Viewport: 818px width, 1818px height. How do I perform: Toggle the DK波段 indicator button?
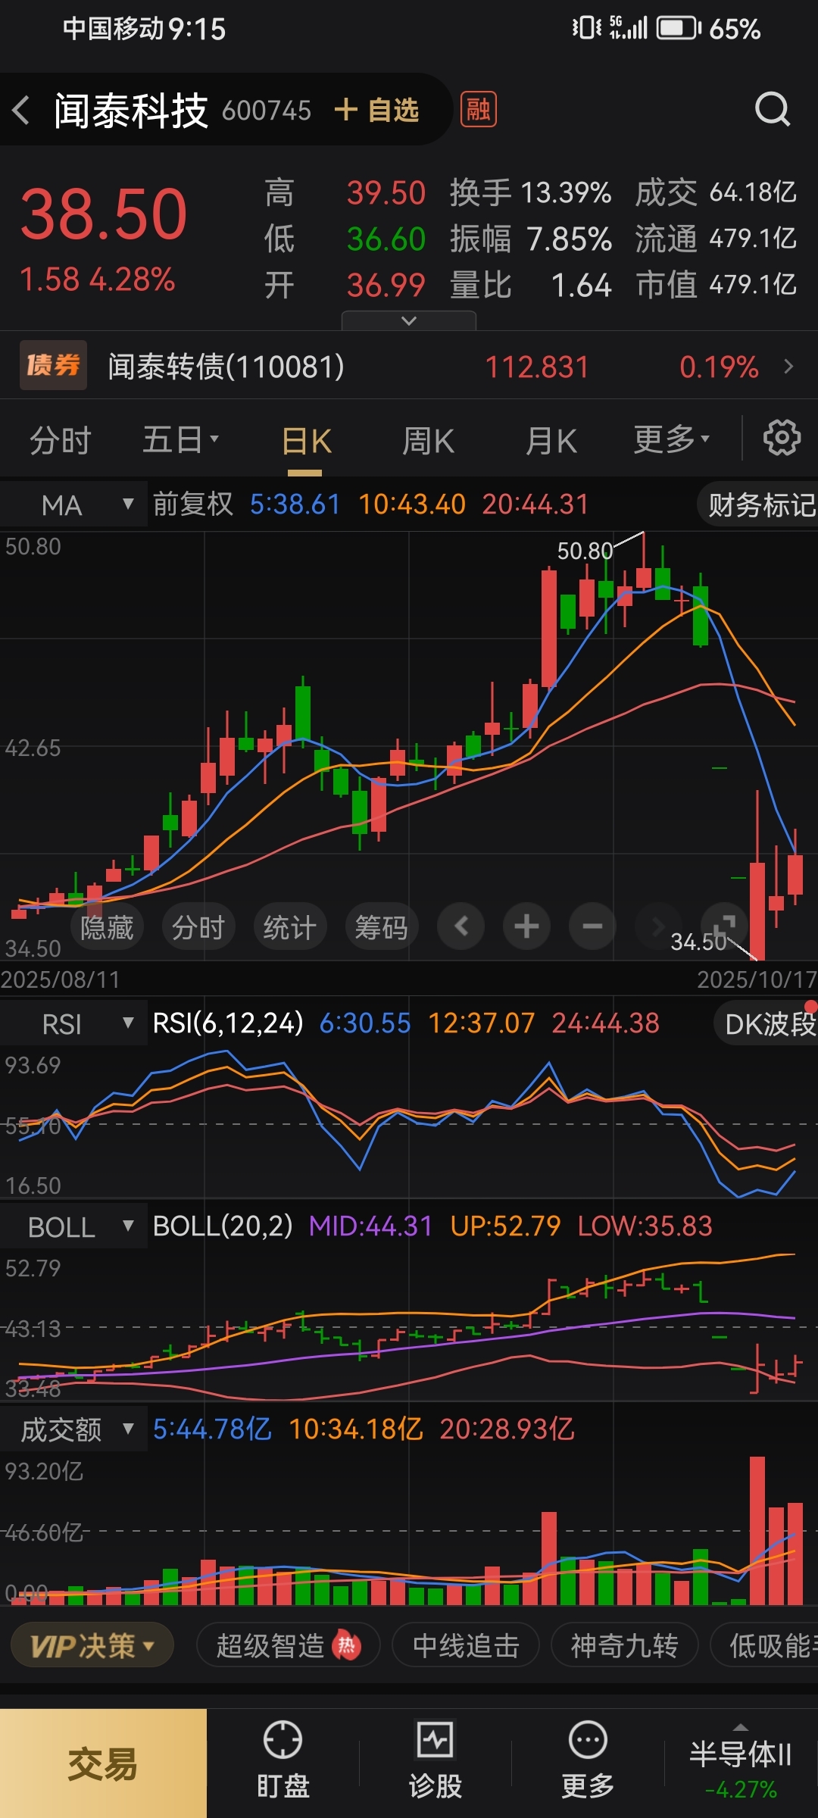tap(766, 1024)
